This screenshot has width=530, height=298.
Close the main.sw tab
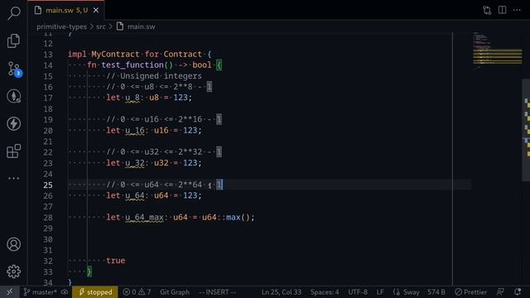click(x=96, y=11)
